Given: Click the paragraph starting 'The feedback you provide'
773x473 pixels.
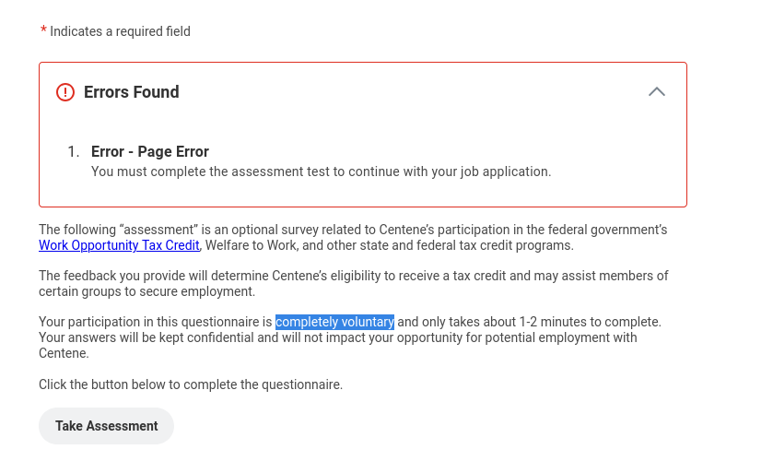Looking at the screenshot, I should (353, 276).
